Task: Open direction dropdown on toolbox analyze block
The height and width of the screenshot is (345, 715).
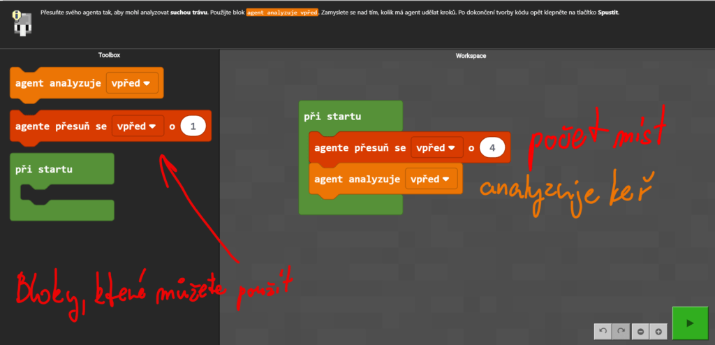Action: coord(133,83)
